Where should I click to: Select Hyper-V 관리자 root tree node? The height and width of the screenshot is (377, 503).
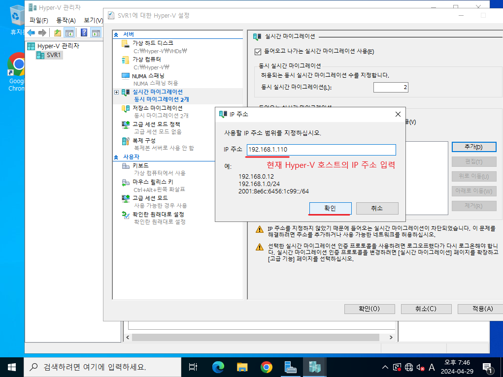tap(53, 46)
